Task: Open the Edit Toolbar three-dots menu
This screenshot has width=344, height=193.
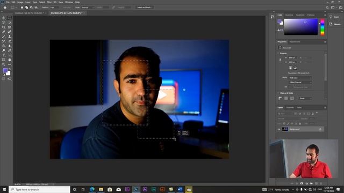Action: (10, 64)
